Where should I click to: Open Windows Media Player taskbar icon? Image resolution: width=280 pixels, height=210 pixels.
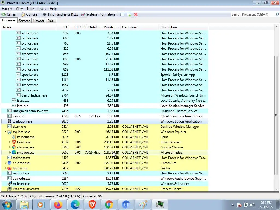pos(41,205)
